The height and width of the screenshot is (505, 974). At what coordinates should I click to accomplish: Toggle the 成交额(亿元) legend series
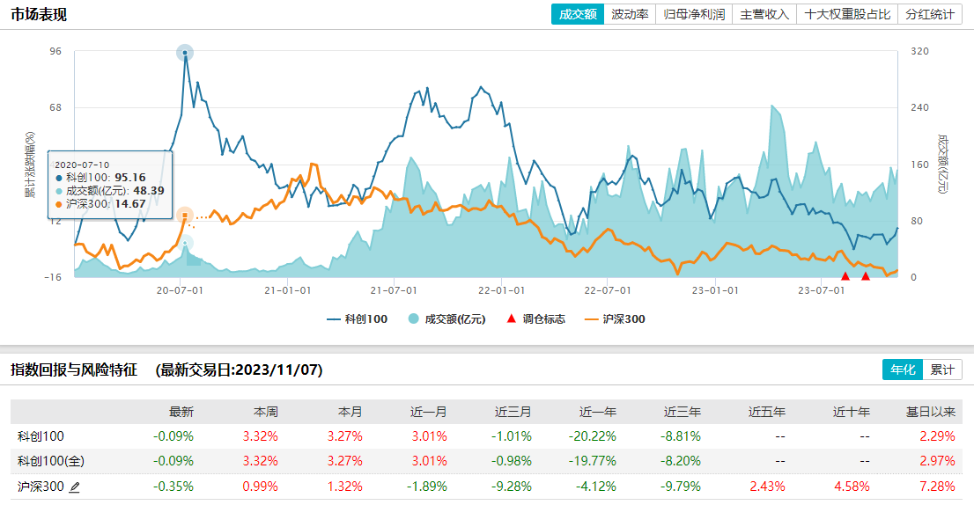pos(446,319)
